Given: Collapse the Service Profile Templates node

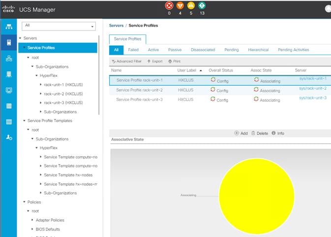Looking at the screenshot, I should coord(24,121).
